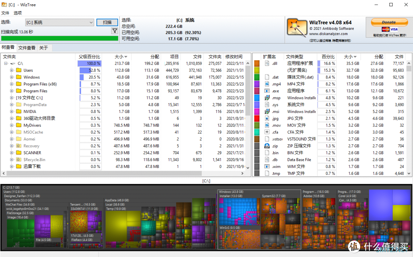Select the Users folder icon

18,70
